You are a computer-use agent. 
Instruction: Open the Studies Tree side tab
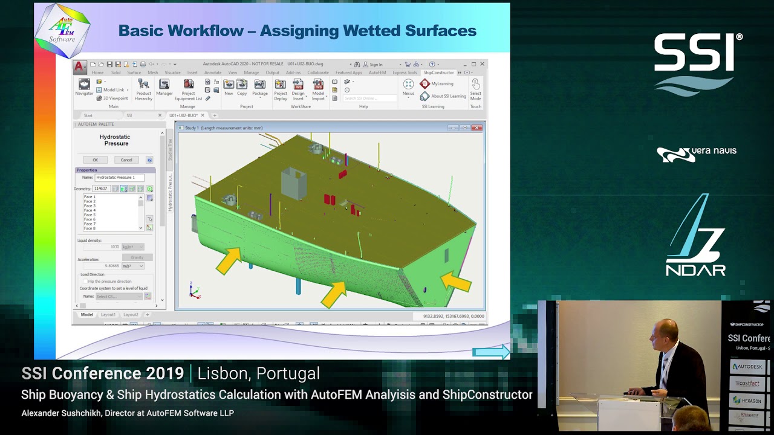point(171,150)
